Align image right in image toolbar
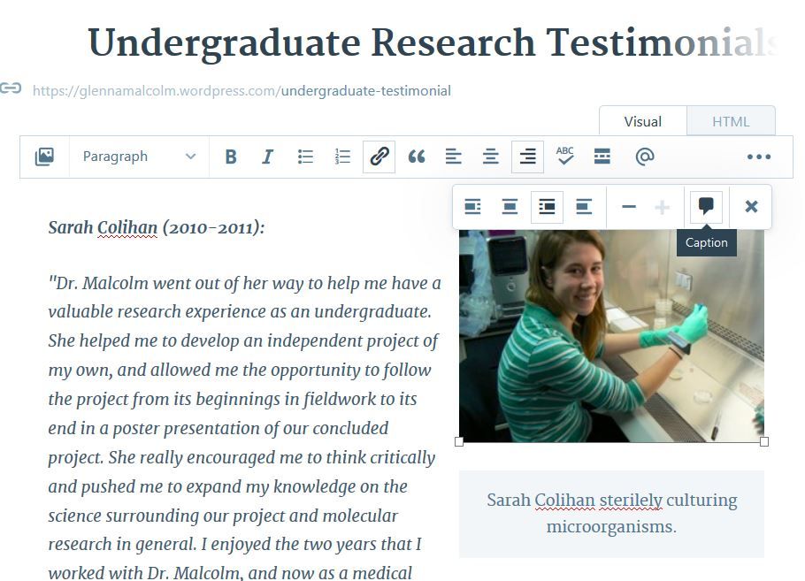Image resolution: width=805 pixels, height=581 pixels. (547, 207)
